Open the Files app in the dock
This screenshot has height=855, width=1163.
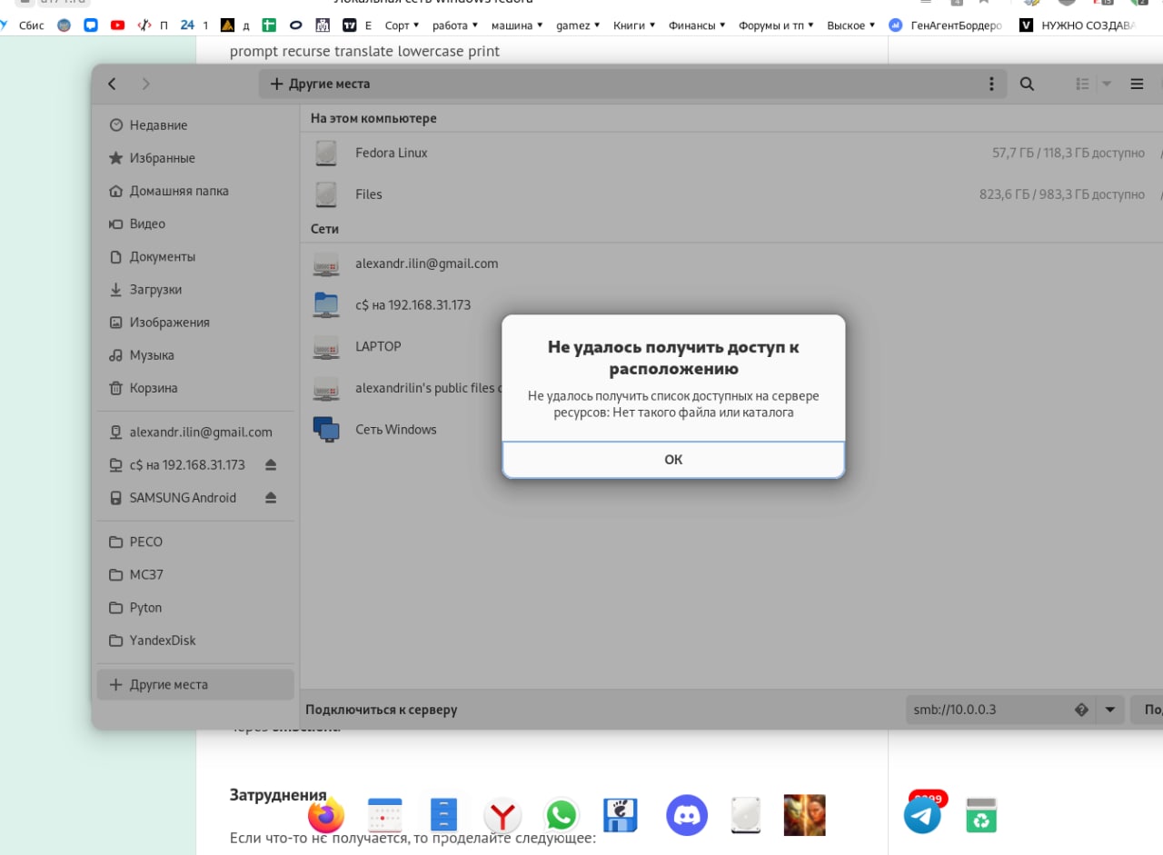(x=443, y=815)
